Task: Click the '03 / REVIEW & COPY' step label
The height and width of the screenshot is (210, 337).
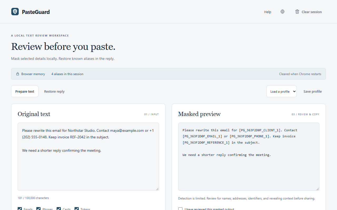Action: coord(305,114)
